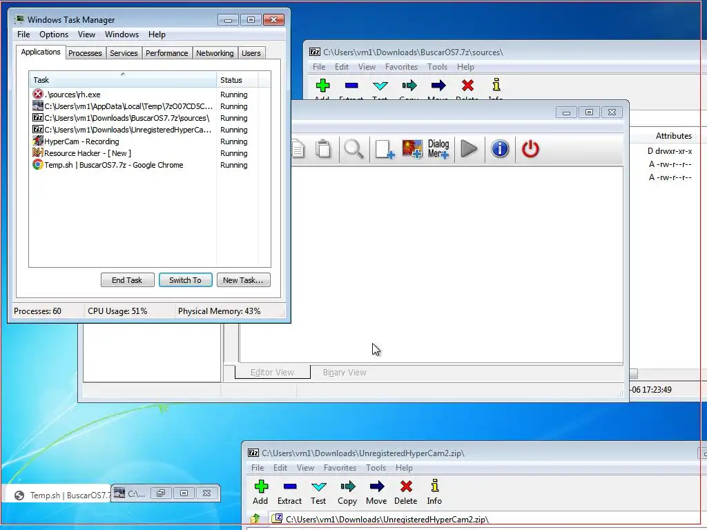Open Resource Hacker blue info icon

(500, 149)
